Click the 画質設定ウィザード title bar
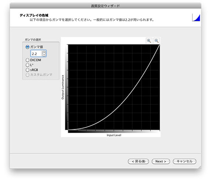The height and width of the screenshot is (179, 211). [x=105, y=6]
